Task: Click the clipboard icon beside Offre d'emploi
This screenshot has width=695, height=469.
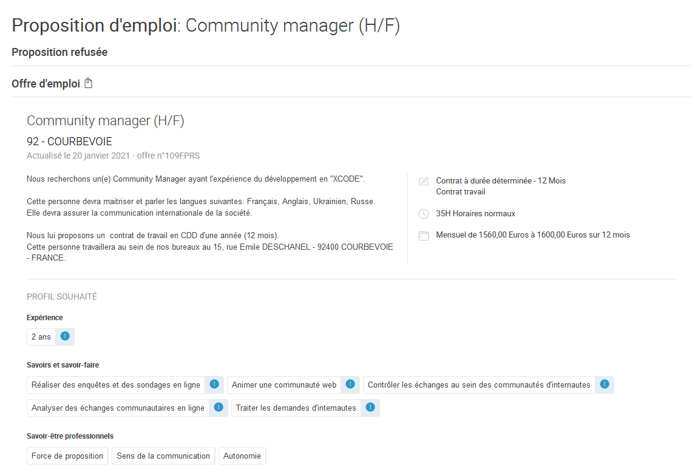Action: tap(89, 83)
